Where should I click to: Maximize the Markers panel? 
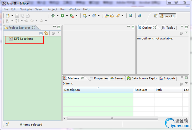click(186, 78)
